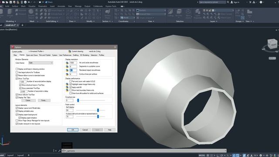Screen dimensions: 279x157
Task: Switch to Plot and Publish tab
Action: [x=45, y=55]
